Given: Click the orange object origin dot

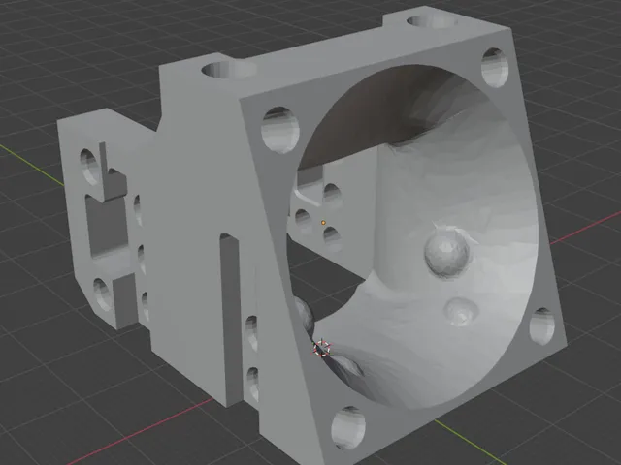Looking at the screenshot, I should (323, 223).
